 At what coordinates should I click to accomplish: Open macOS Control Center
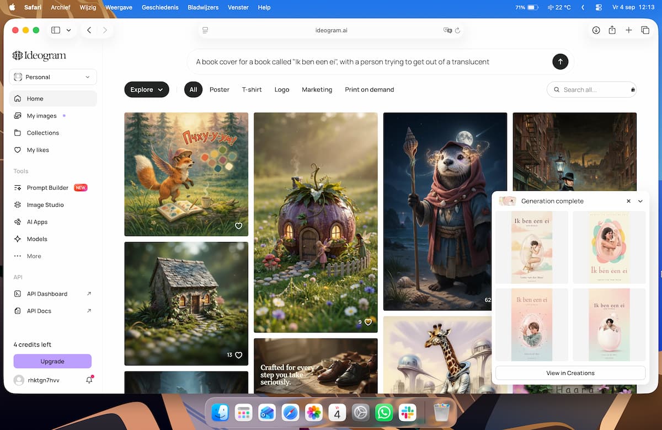[599, 8]
